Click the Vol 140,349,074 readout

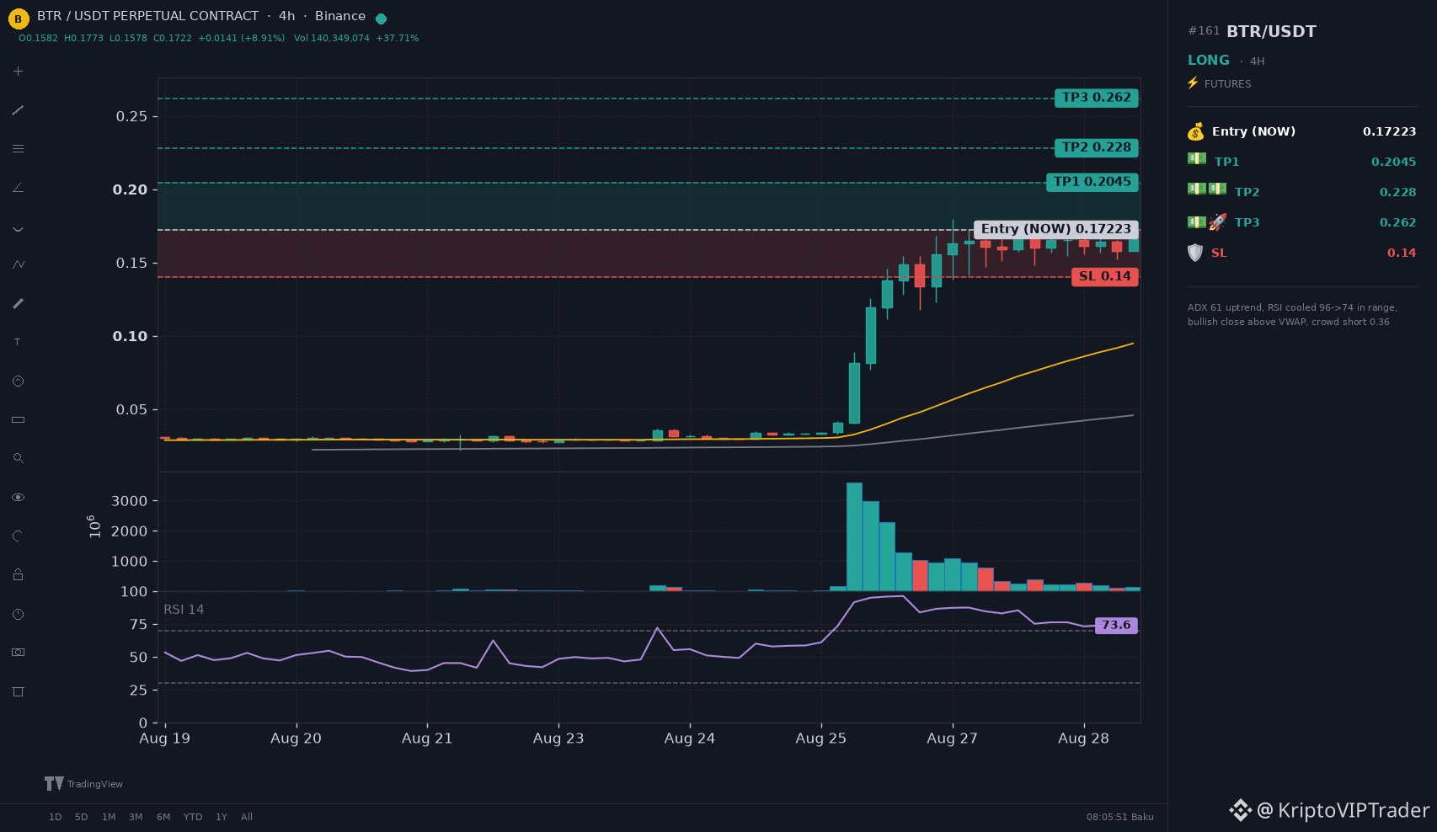332,38
